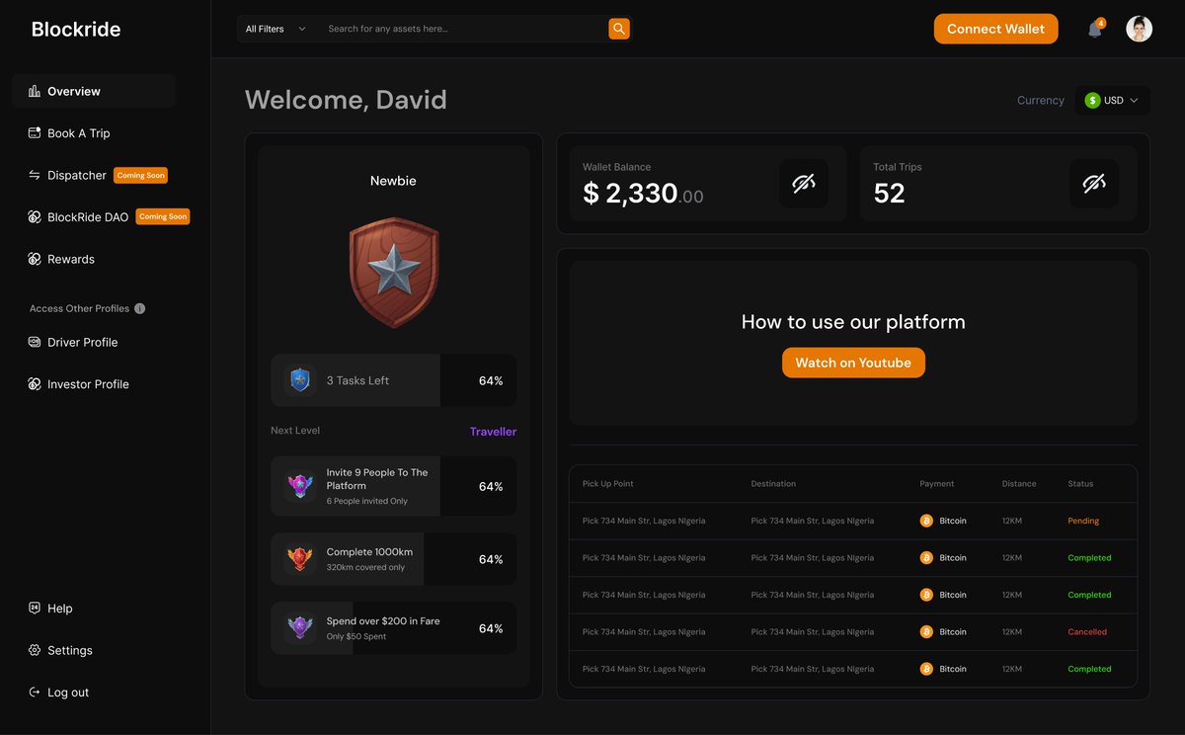This screenshot has width=1185, height=735.
Task: Click the Bitcoin icon in the Cancelled row
Action: 926,631
